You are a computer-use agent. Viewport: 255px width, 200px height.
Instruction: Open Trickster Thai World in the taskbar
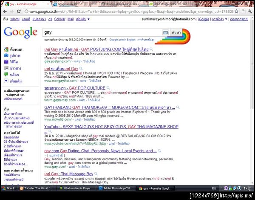click(37, 188)
